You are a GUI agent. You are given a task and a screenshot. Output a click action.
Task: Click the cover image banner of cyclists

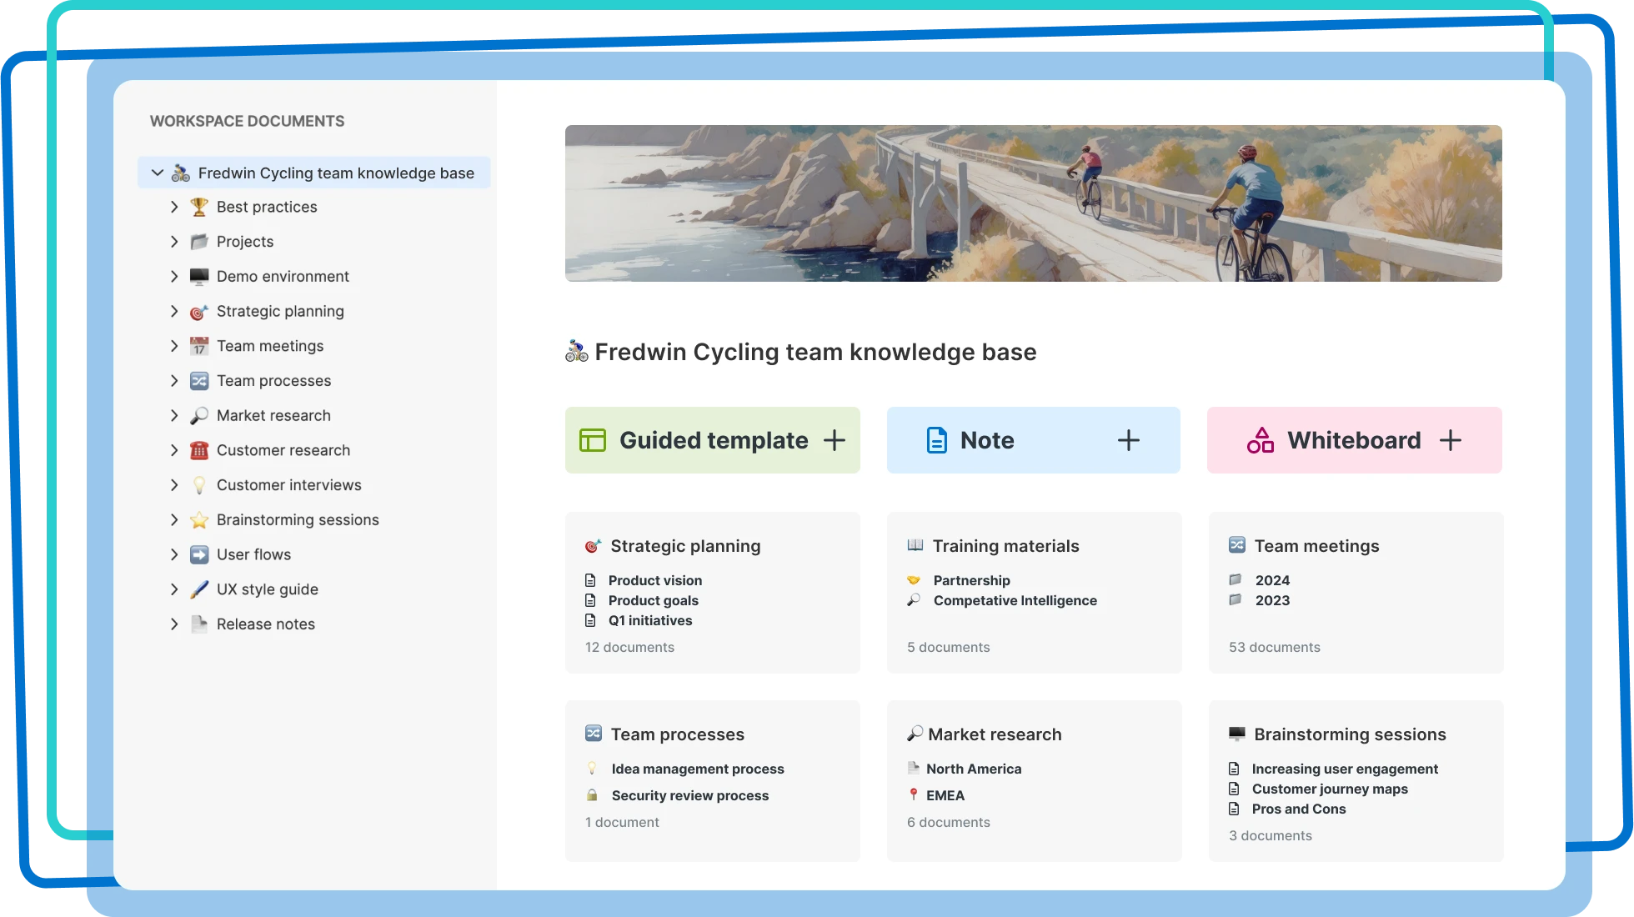[x=1034, y=203]
